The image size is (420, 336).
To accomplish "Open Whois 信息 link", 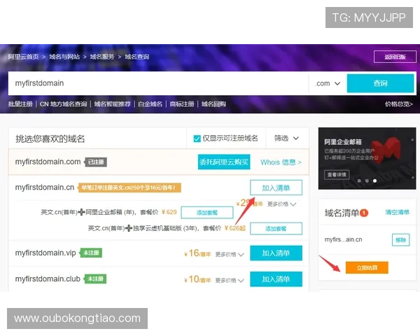I will pyautogui.click(x=281, y=162).
